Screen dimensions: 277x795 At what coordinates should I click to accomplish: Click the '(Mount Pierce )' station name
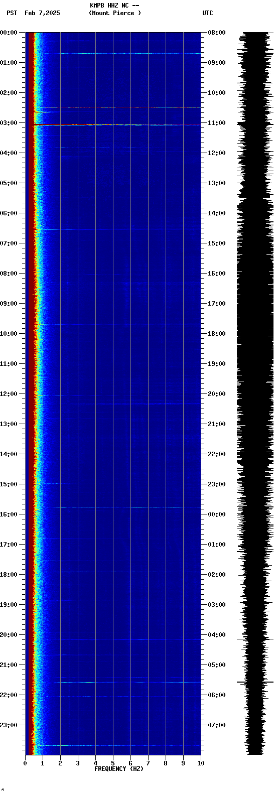click(115, 13)
